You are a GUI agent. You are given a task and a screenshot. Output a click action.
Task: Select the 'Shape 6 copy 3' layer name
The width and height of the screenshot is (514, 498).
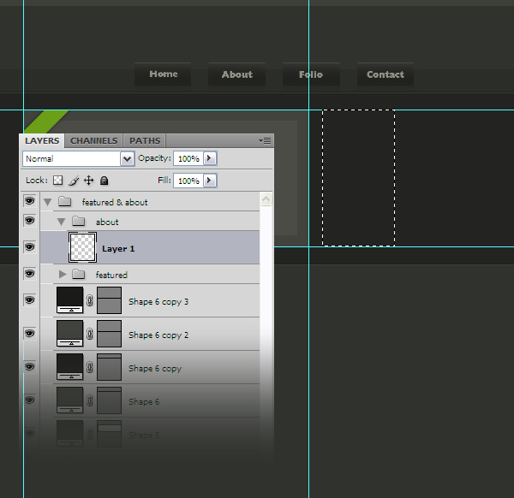coord(158,301)
